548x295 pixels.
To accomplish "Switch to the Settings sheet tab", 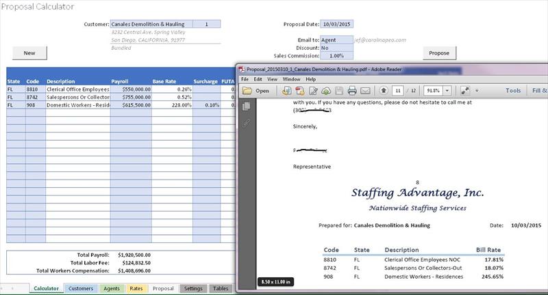I will (x=193, y=288).
